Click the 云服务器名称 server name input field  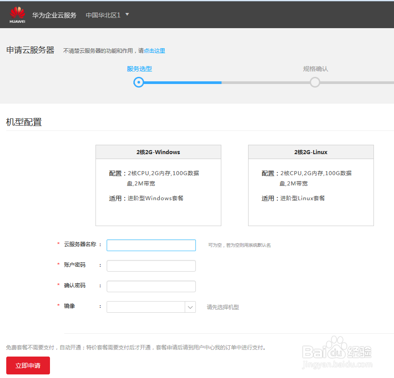(151, 245)
